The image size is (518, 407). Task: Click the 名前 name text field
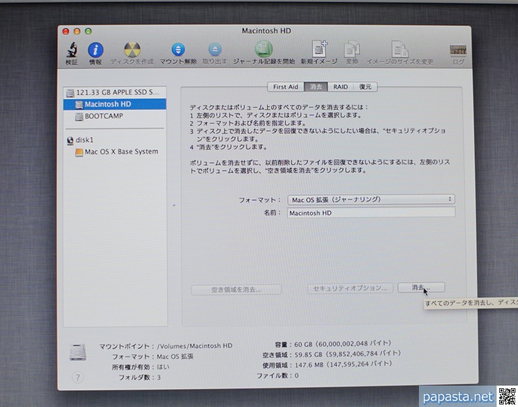370,213
